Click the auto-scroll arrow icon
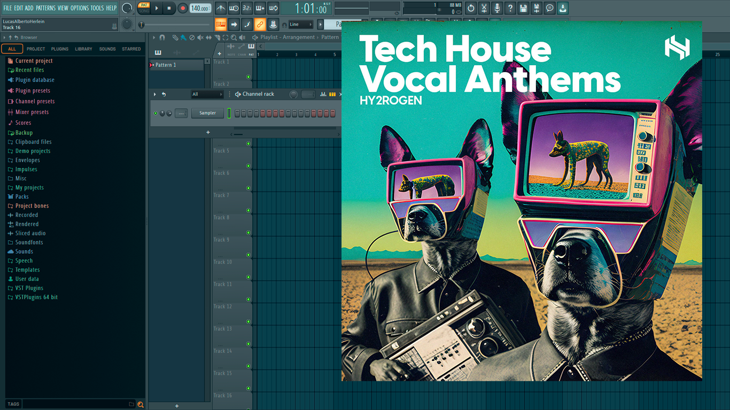 (x=234, y=24)
